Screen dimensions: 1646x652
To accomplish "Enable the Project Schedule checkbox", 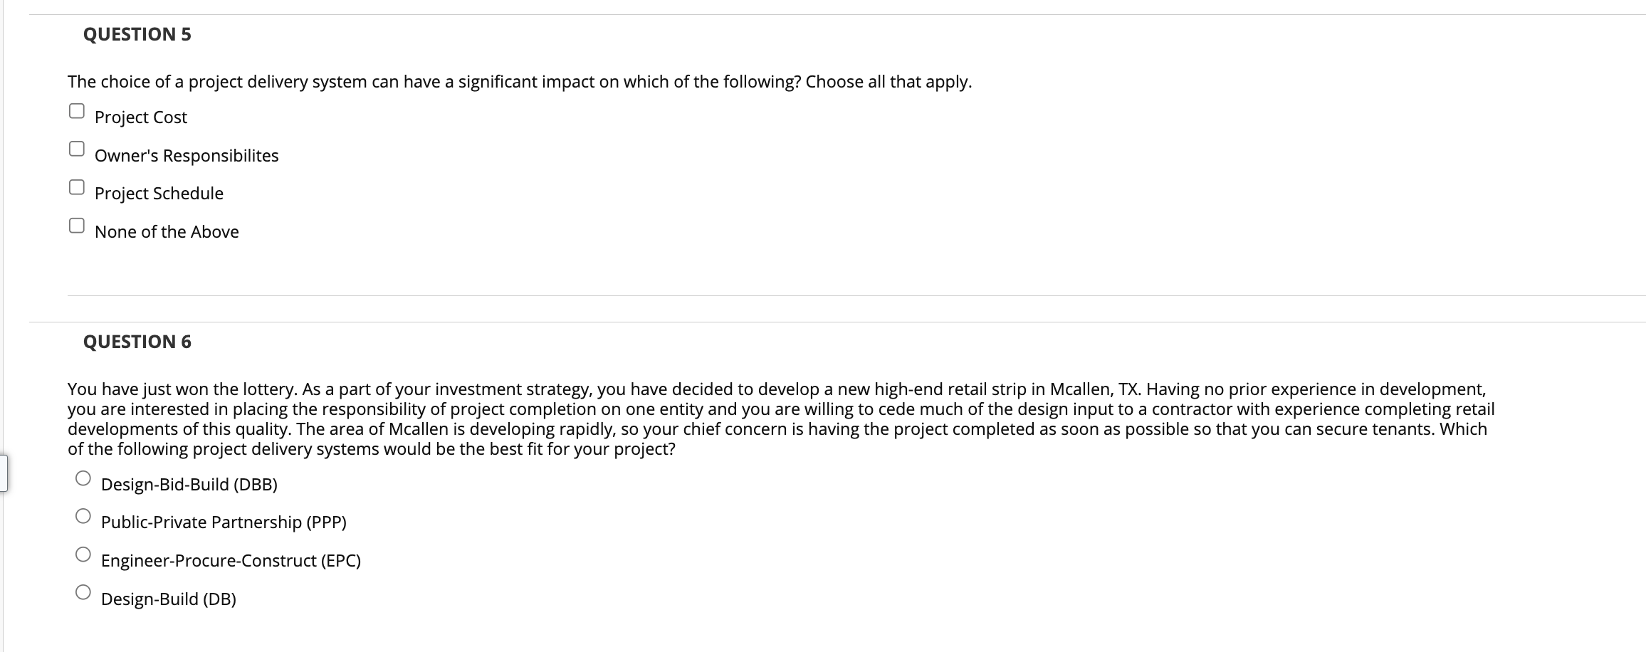I will [x=76, y=185].
